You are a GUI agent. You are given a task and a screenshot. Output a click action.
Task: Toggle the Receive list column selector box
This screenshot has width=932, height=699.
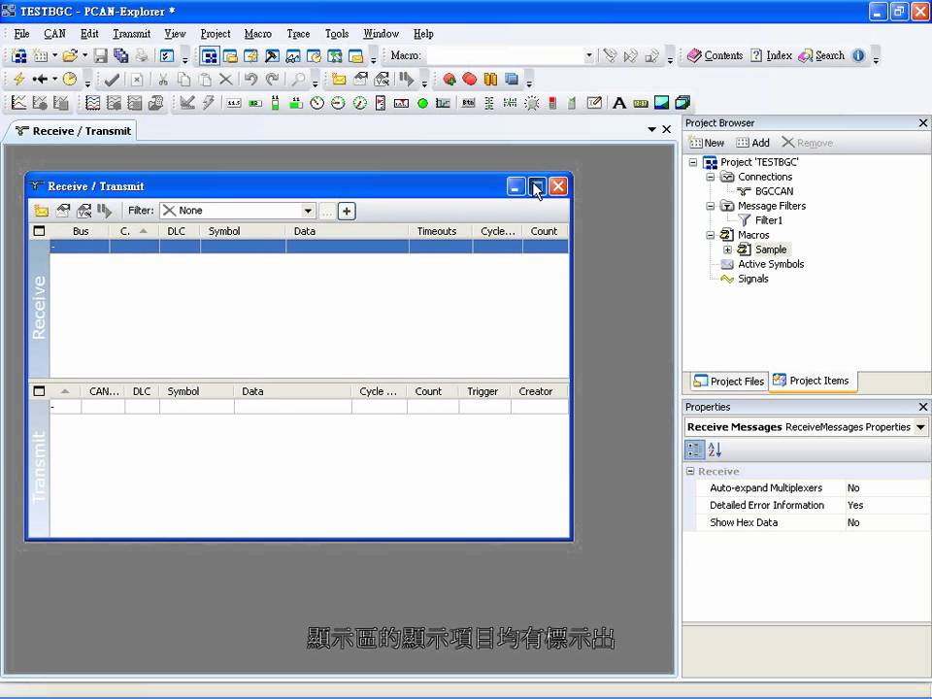click(39, 231)
